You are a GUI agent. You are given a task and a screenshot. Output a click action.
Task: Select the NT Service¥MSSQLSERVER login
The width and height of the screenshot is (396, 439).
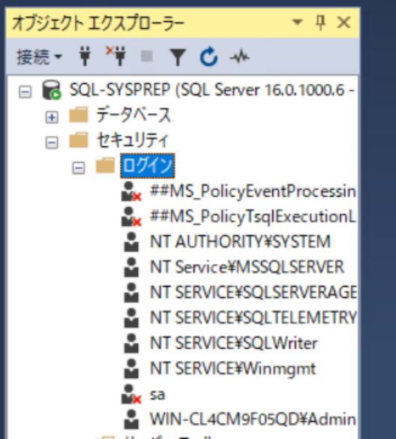coord(247,267)
